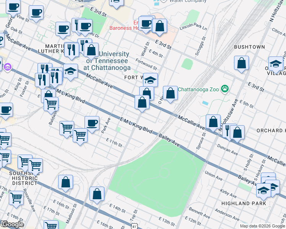Click the Foster St street label
286x229 pixels.
(x=24, y=89)
